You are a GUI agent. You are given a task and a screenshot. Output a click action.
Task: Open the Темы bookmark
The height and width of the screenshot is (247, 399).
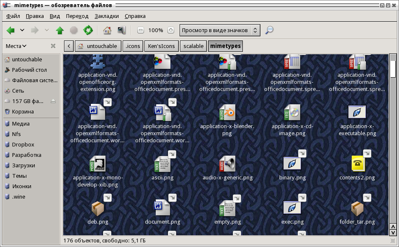[x=31, y=176]
